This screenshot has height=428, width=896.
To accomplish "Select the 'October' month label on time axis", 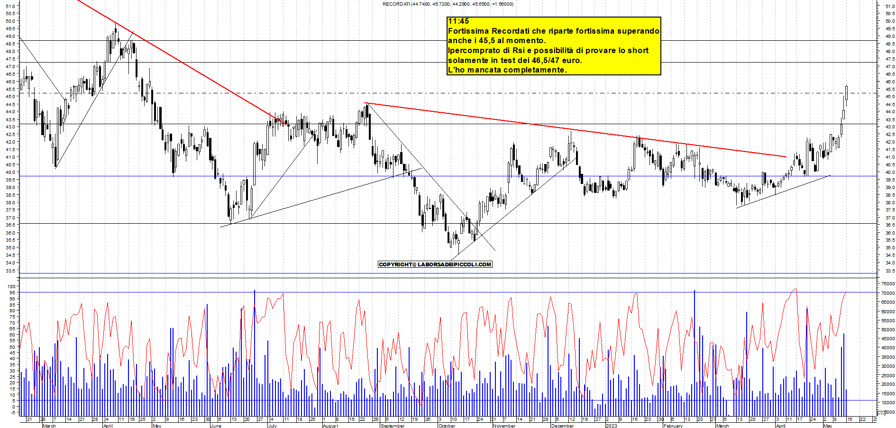I will 447,426.
